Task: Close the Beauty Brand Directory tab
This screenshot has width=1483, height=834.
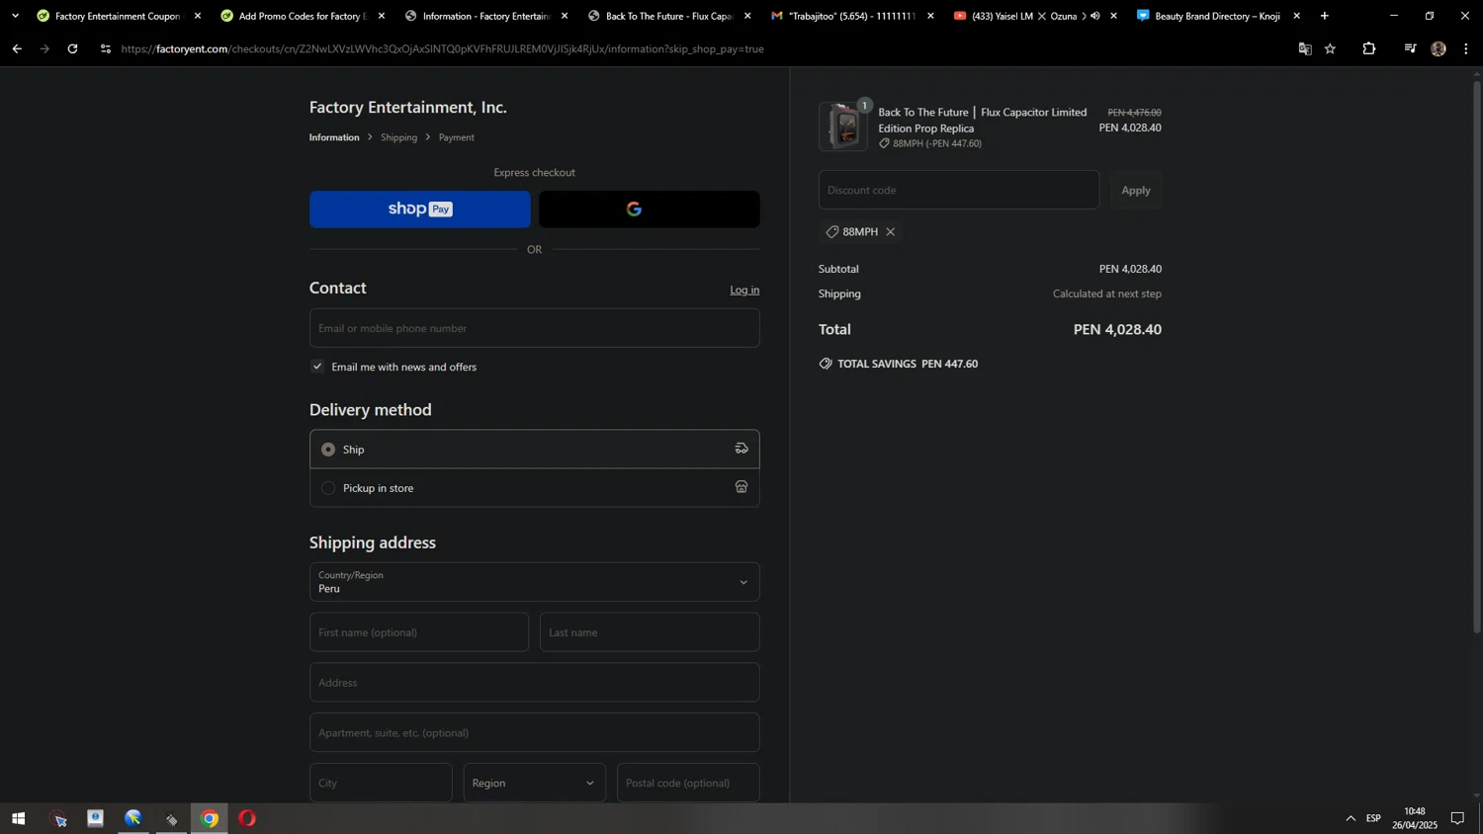Action: [1296, 16]
